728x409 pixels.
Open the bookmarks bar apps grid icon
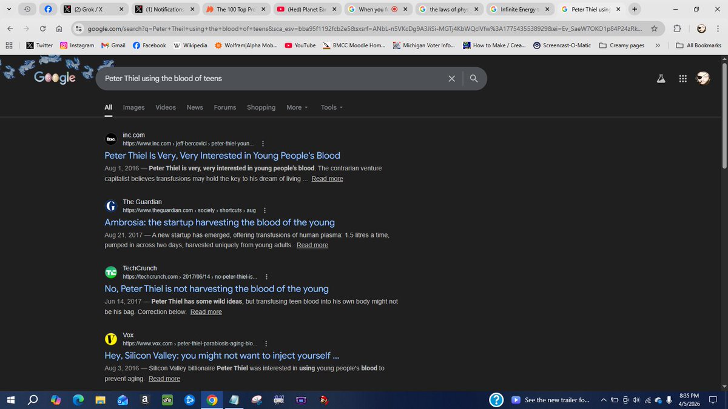(9, 45)
